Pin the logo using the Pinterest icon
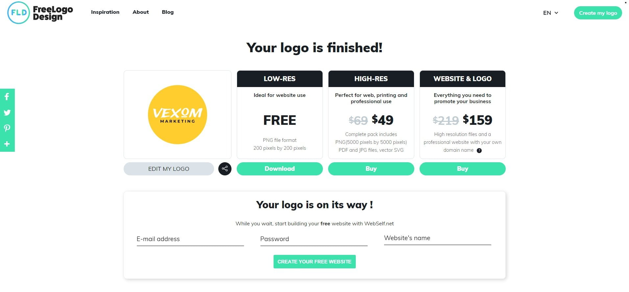Image resolution: width=629 pixels, height=292 pixels. point(7,128)
